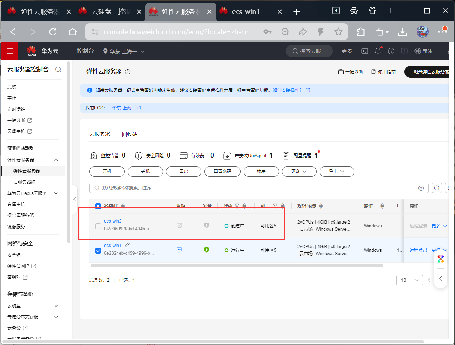
Task: Collapse the left sidebar with arrow handle
Action: click(x=75, y=199)
